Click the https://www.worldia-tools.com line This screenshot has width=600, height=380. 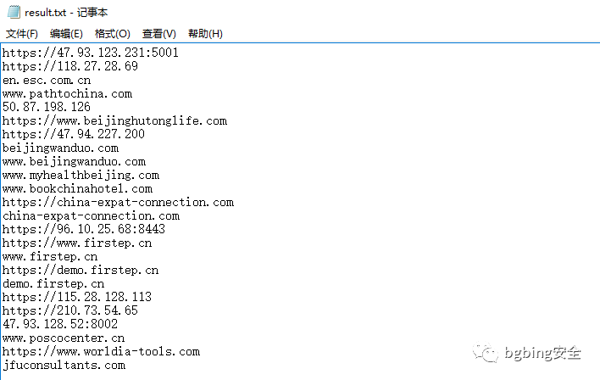point(101,351)
